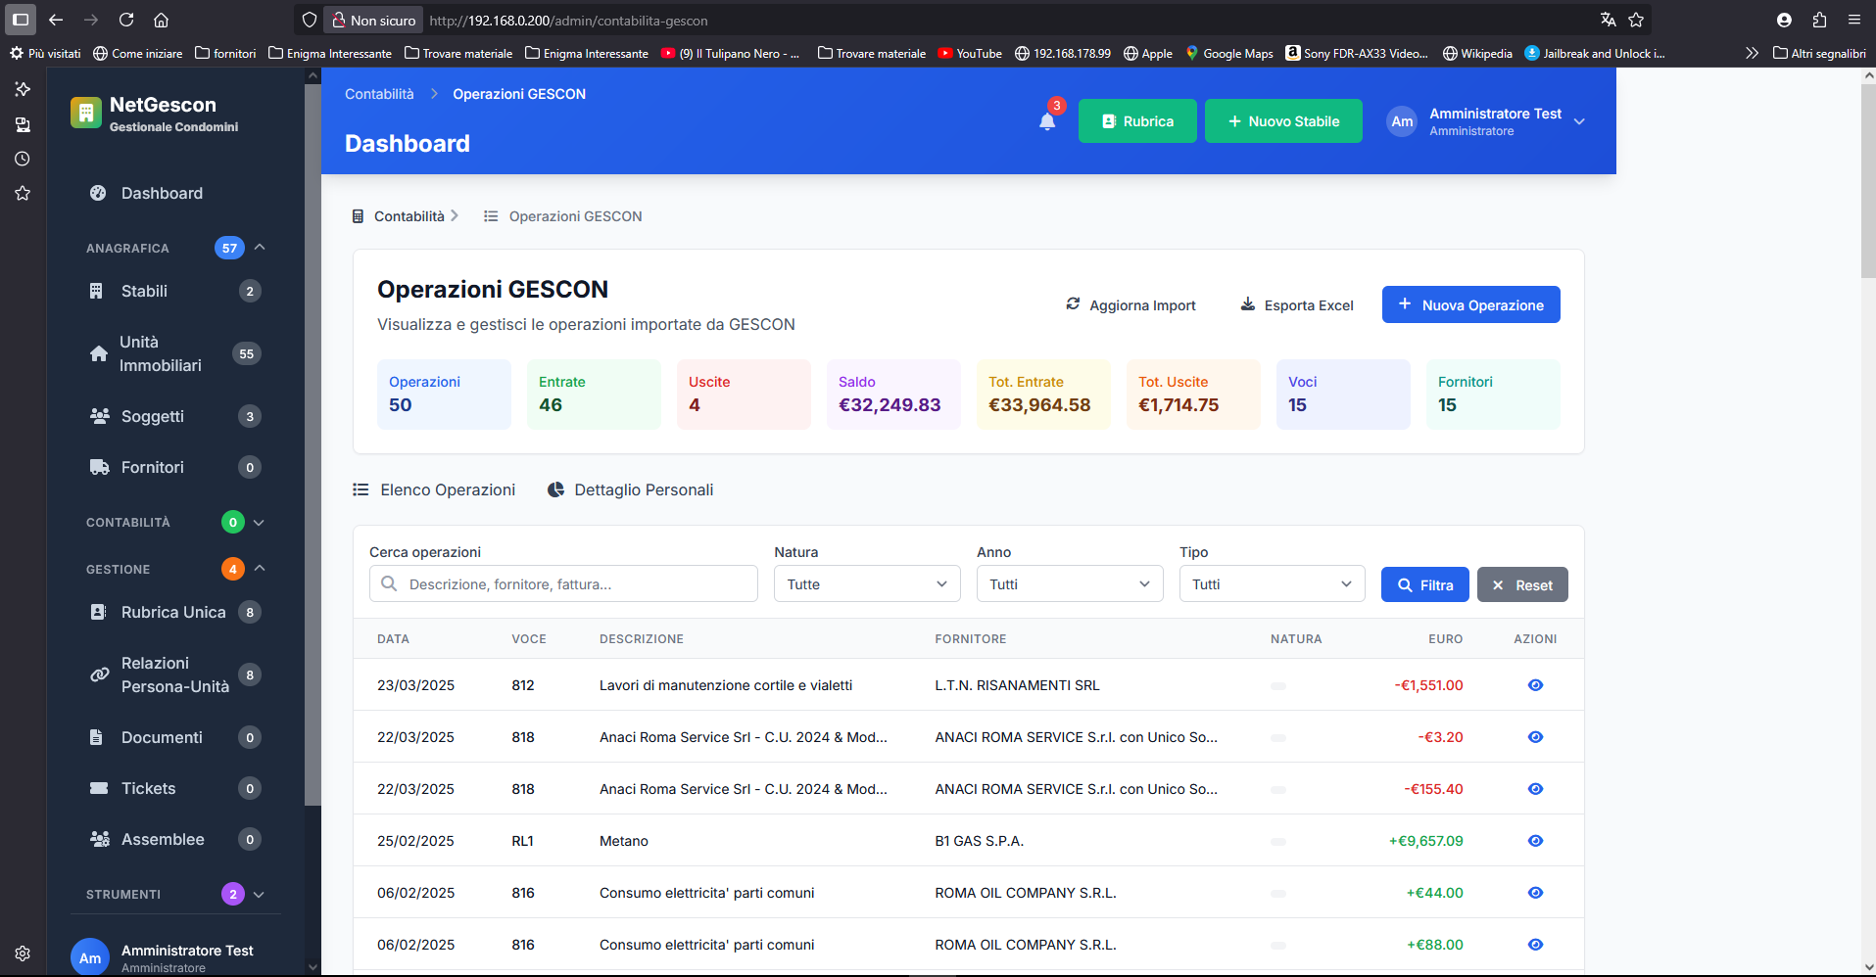Screen dimensions: 1876x977
Task: View details of L.T.N. RISANAMENTI operation
Action: [1535, 685]
